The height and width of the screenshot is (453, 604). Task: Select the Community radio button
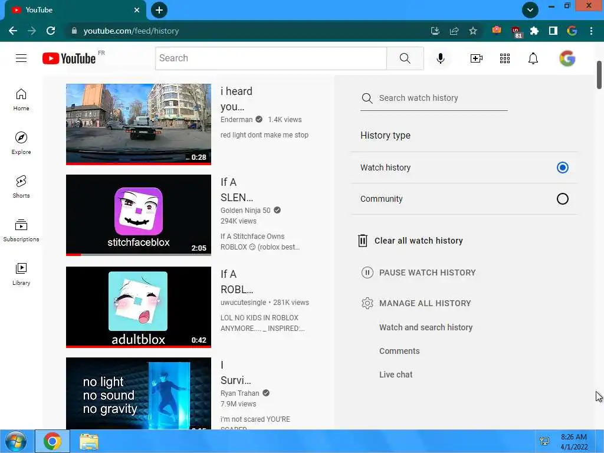tap(562, 199)
